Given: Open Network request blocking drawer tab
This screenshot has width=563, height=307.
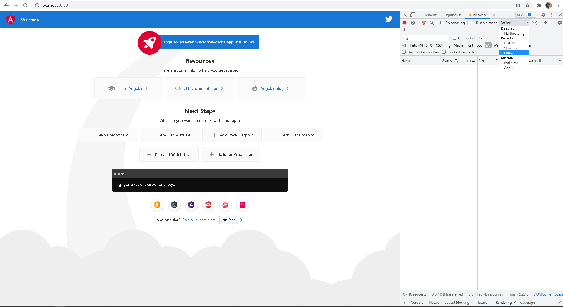Looking at the screenshot, I should 449,303.
